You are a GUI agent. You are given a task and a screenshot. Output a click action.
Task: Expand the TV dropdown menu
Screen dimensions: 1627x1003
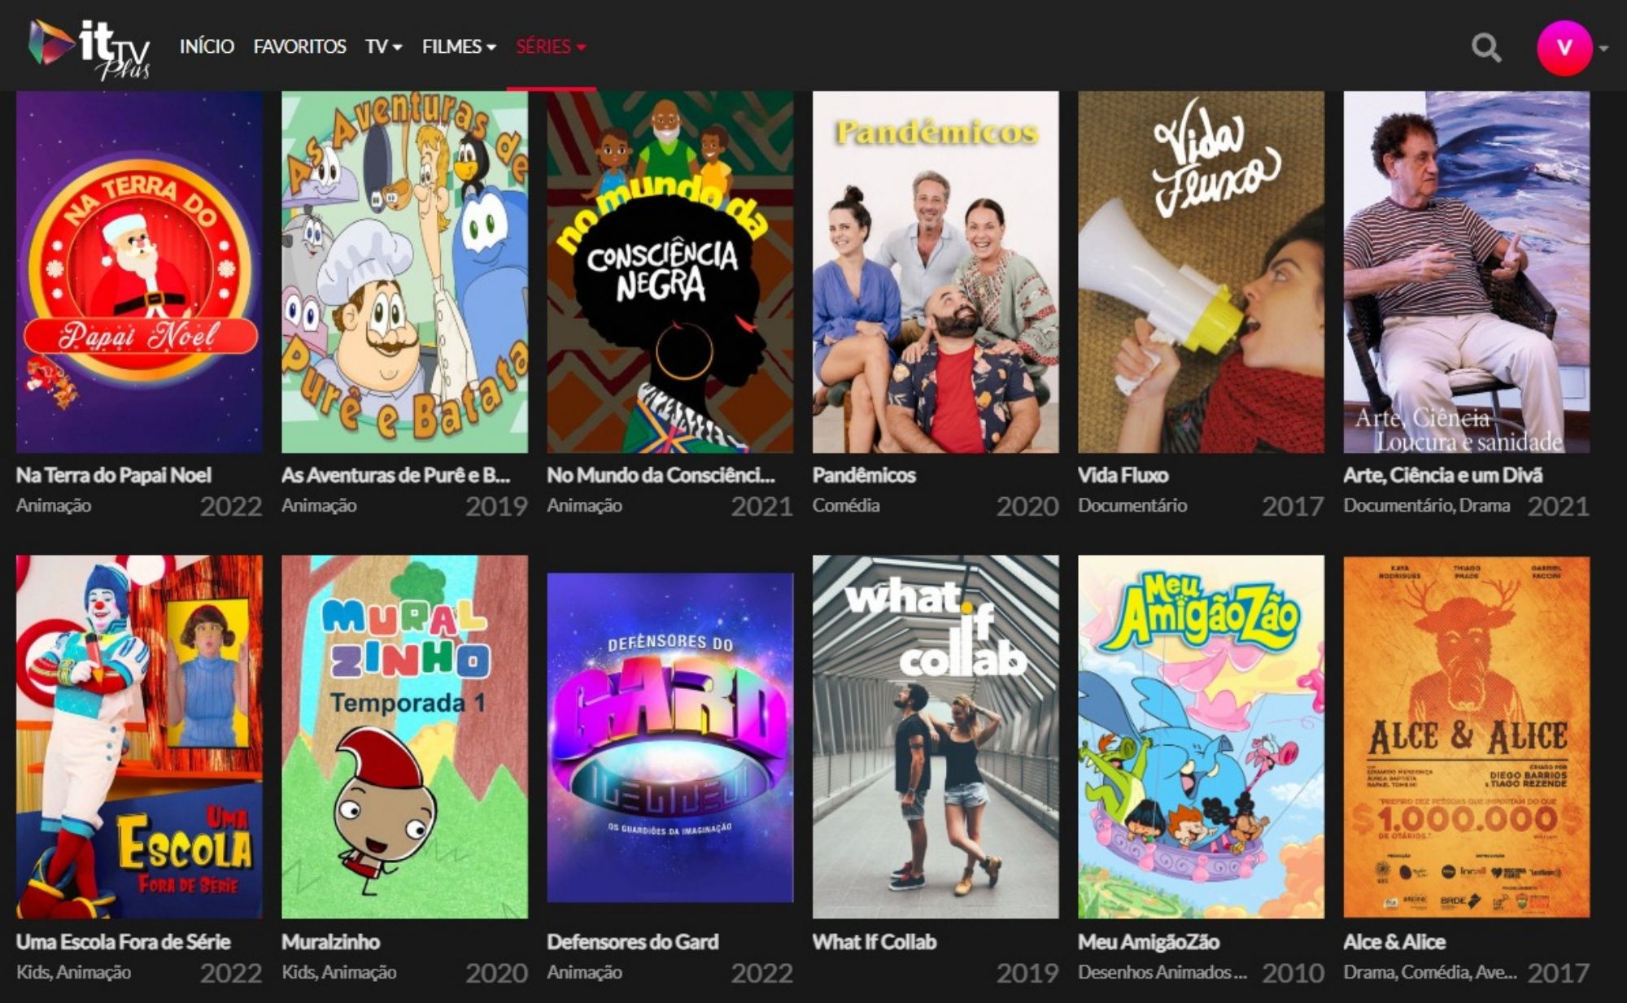coord(383,46)
